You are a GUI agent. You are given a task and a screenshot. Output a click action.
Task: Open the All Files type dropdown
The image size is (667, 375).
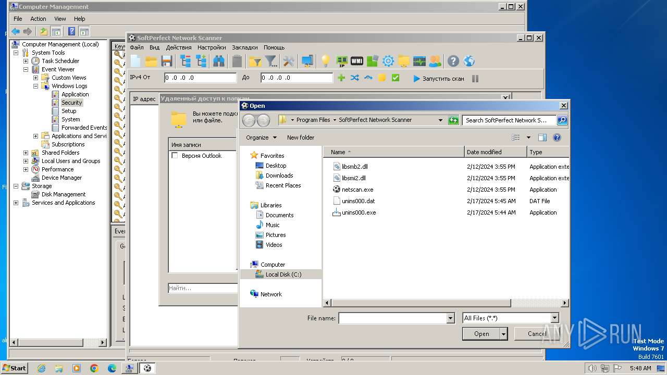pyautogui.click(x=554, y=318)
